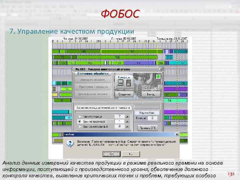
Task: Click the Партия 9 шт. label
Action: click(147, 113)
